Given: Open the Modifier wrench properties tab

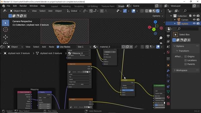Looking at the screenshot, I should coord(168,71).
